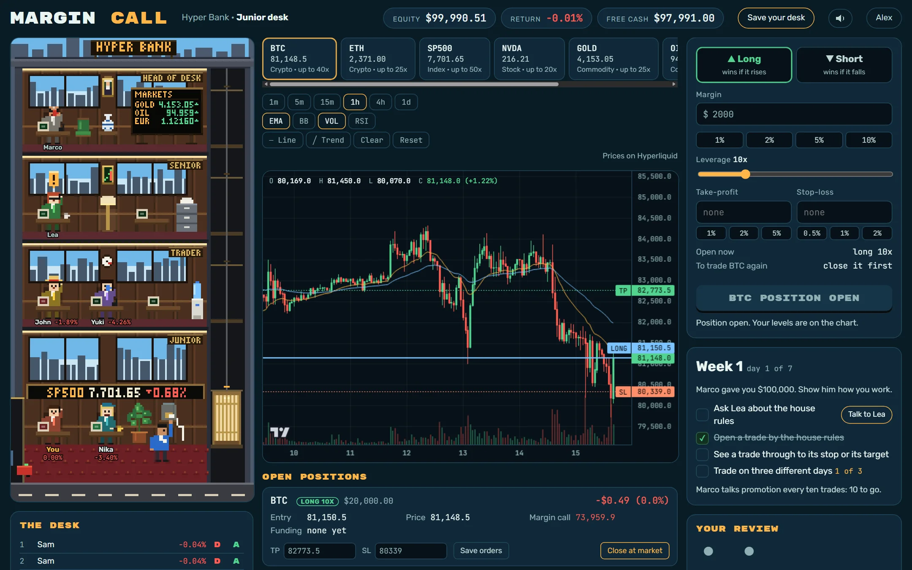This screenshot has width=912, height=570.
Task: Uncheck 'Open a trade by the house rules'
Action: (x=702, y=438)
